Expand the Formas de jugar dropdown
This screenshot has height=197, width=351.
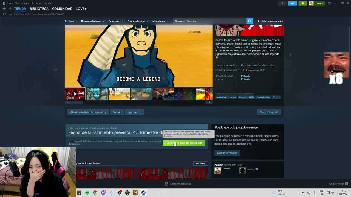(x=138, y=21)
